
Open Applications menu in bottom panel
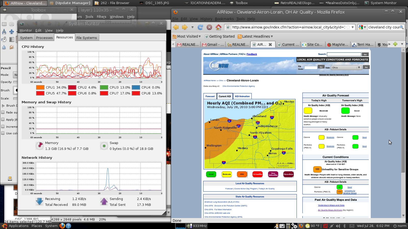(x=16, y=226)
